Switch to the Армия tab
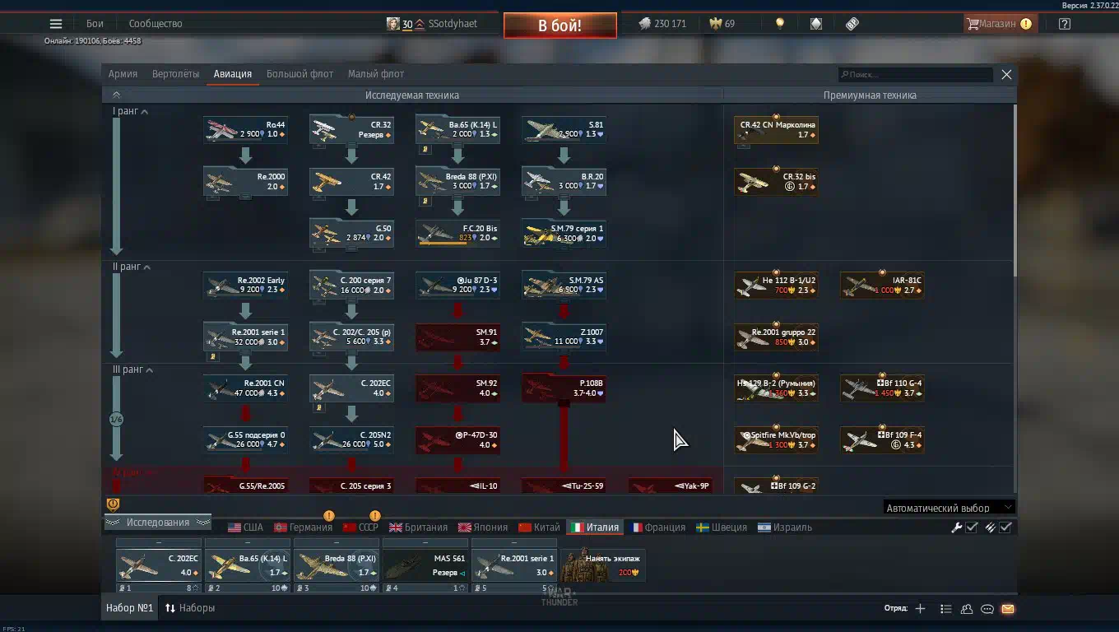This screenshot has width=1119, height=632. tap(123, 74)
